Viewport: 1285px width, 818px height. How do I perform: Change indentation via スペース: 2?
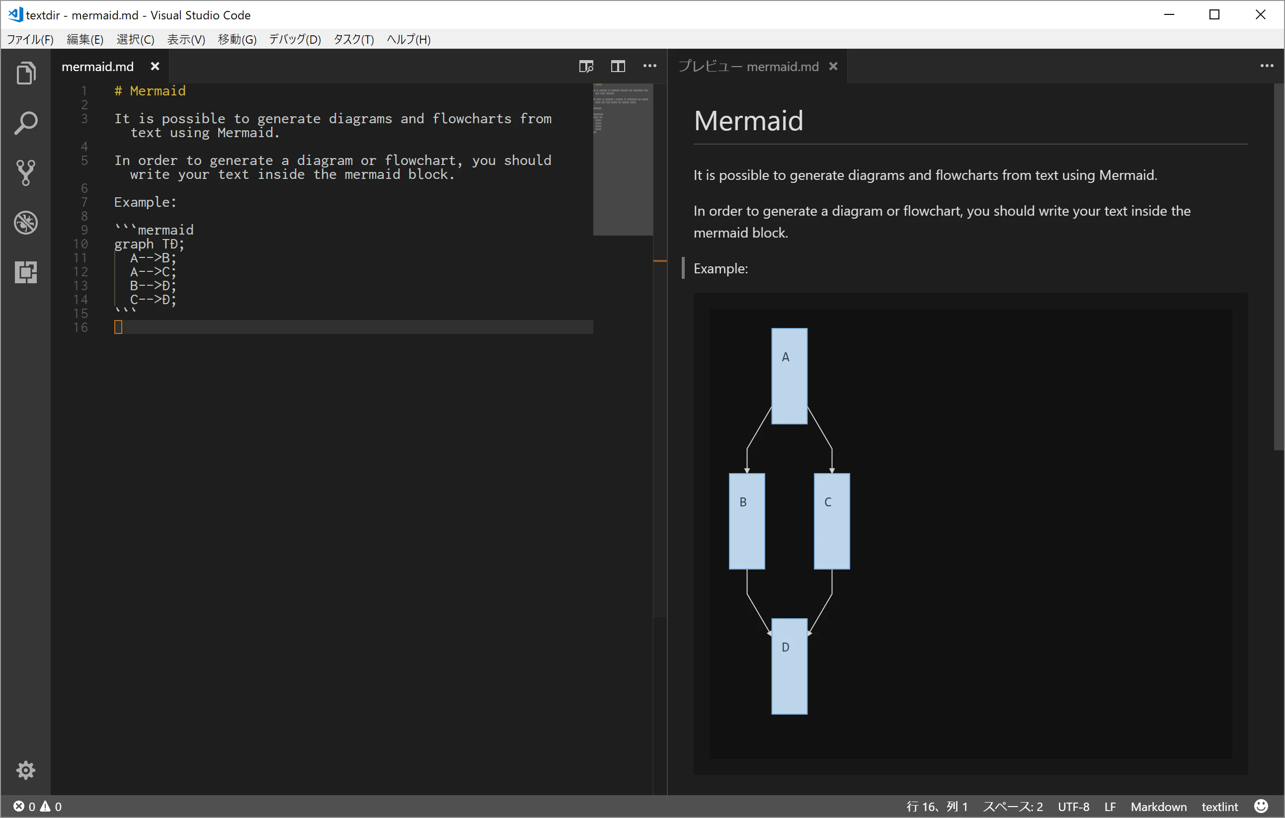coord(1013,806)
